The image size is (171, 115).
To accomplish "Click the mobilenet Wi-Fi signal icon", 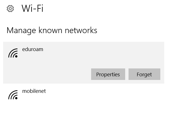I will [x=13, y=95].
